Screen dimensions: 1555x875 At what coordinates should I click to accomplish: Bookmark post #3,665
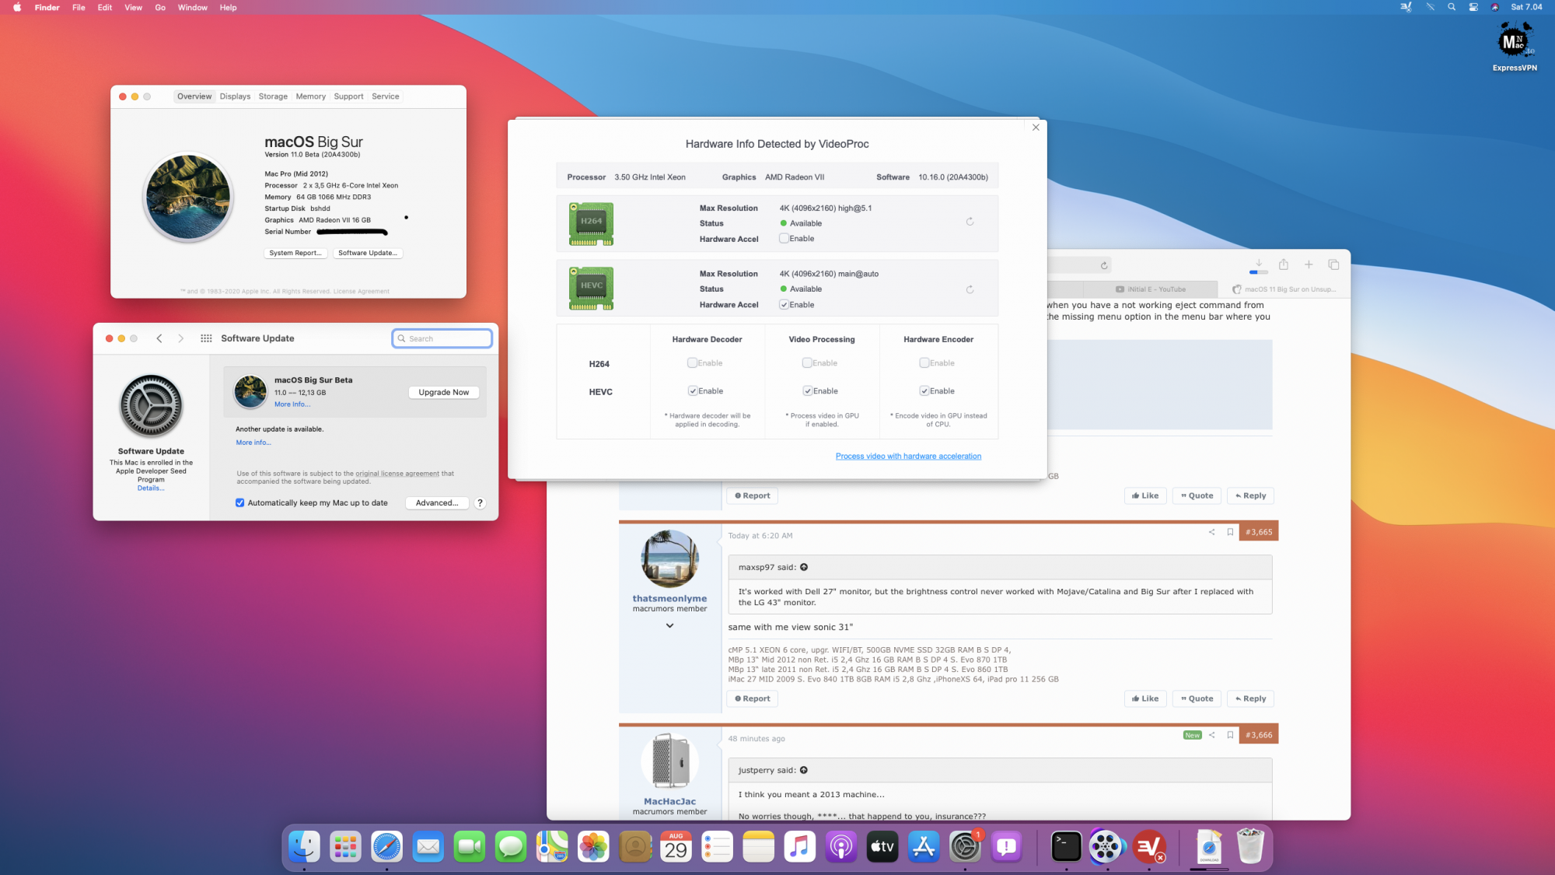(1230, 532)
